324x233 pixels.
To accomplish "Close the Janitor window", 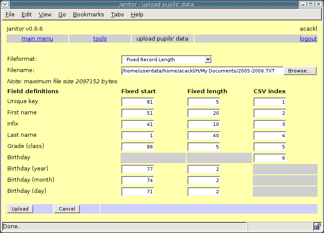I will pyautogui.click(x=319, y=4).
